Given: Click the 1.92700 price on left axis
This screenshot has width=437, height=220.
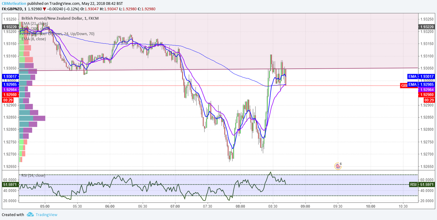Looking at the screenshot, I should pyautogui.click(x=10, y=154).
